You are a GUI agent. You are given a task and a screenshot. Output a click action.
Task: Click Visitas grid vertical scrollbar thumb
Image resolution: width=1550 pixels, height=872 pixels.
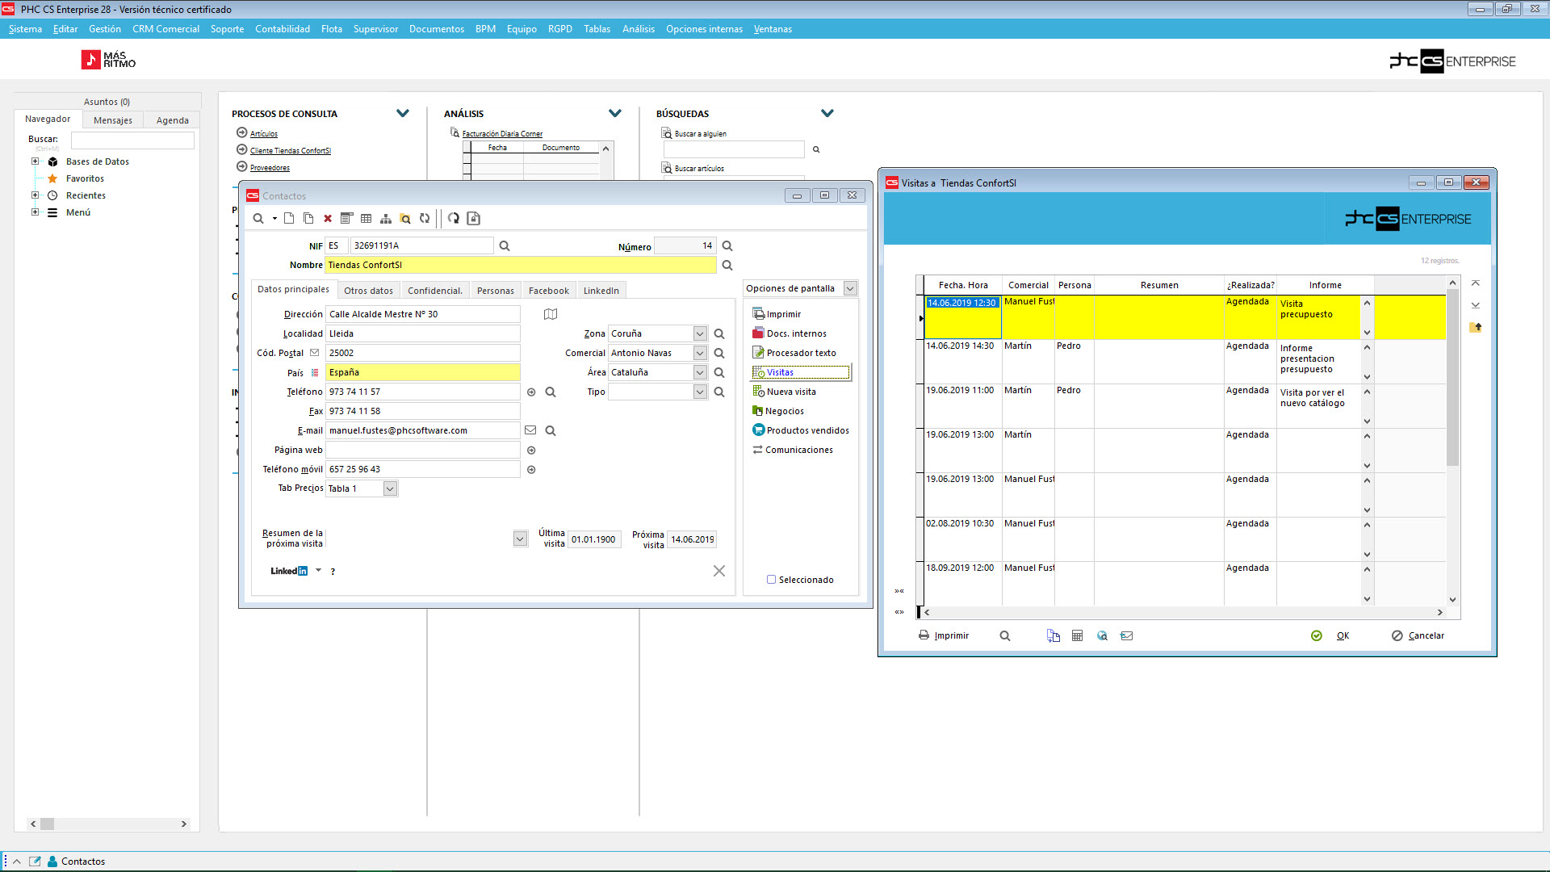coord(1452,378)
